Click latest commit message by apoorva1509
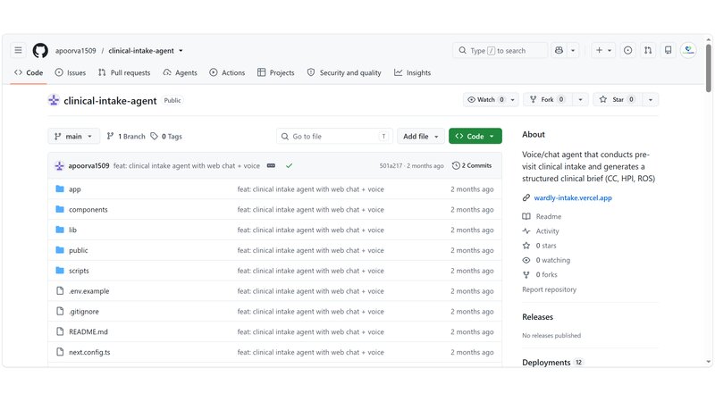This screenshot has width=715, height=402. pos(187,166)
